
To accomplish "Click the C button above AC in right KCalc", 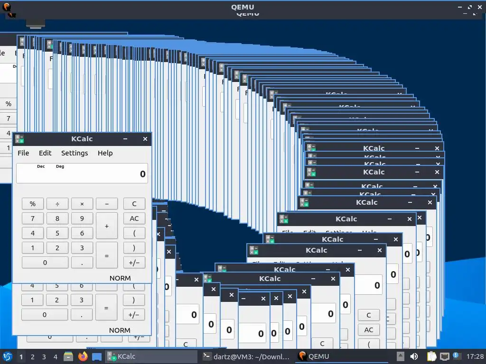I will (368, 315).
